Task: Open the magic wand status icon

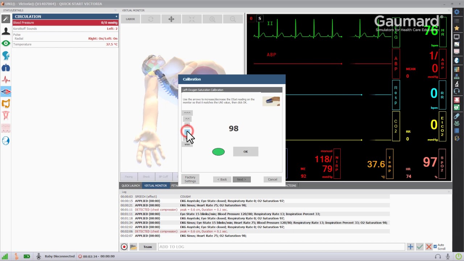Action: coord(6,18)
